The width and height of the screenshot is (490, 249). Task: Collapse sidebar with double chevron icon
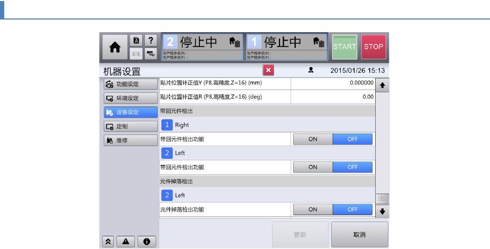[x=108, y=242]
